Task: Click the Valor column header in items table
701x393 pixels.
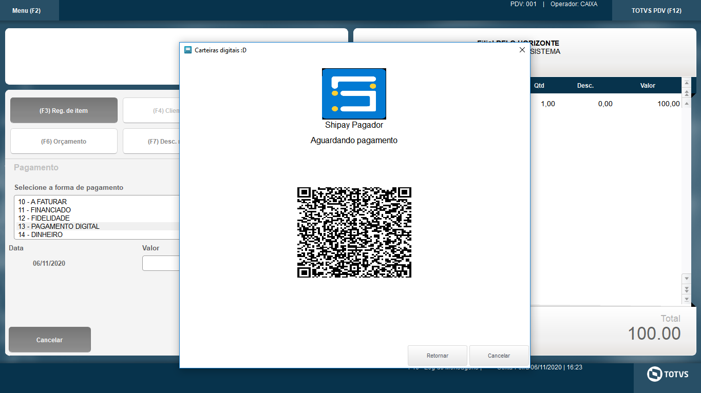Action: pyautogui.click(x=648, y=86)
